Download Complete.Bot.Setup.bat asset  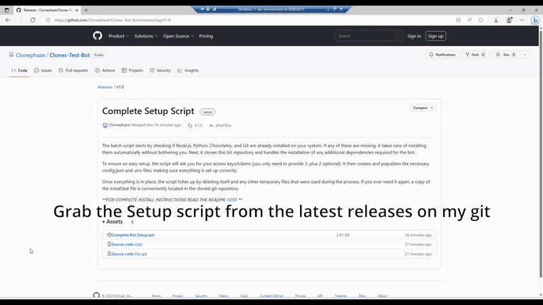tap(132, 235)
